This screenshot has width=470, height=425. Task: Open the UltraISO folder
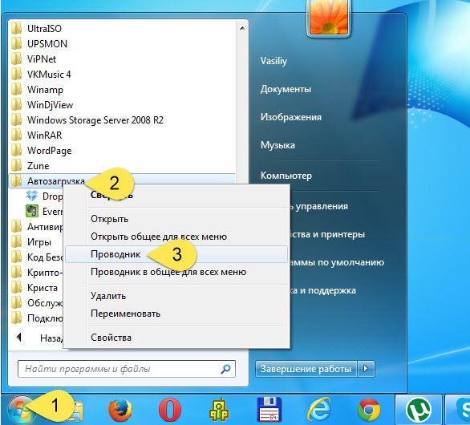(x=44, y=29)
